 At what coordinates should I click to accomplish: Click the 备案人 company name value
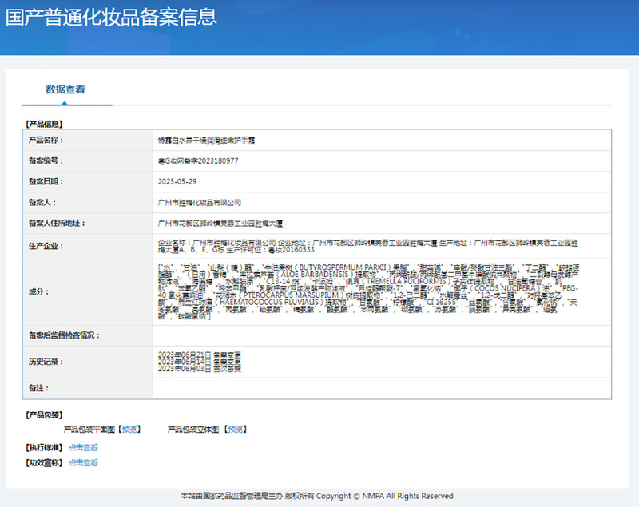pyautogui.click(x=200, y=203)
